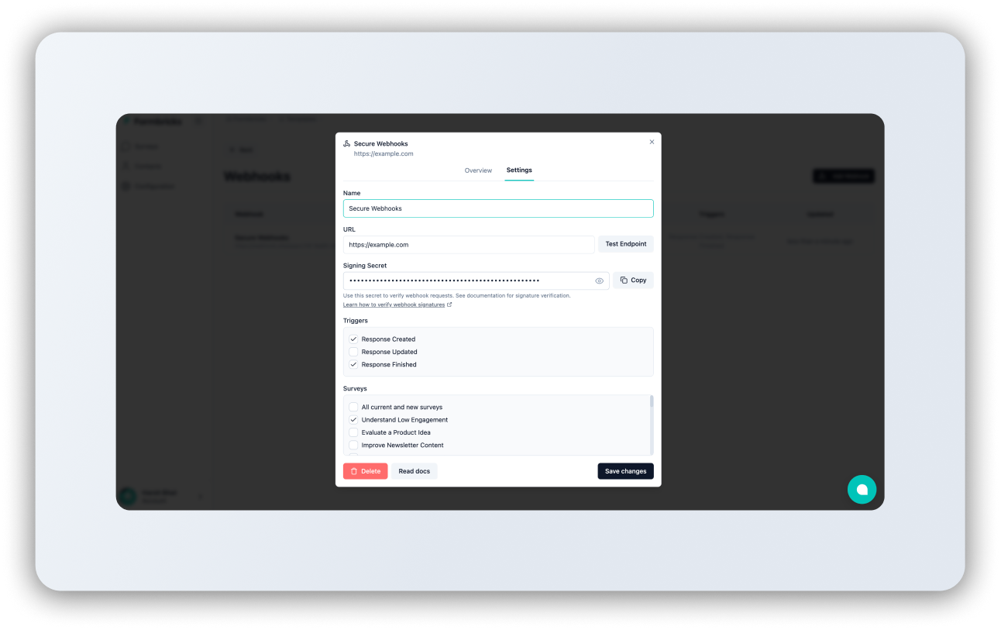Collapse the sidebar using the top toggle

pyautogui.click(x=198, y=121)
